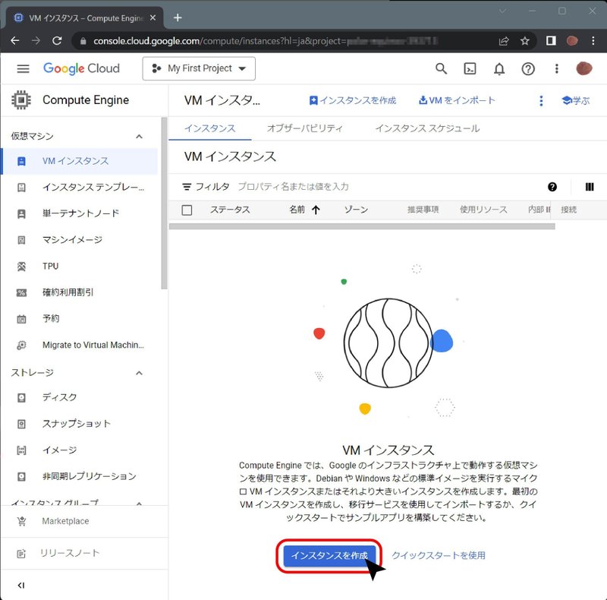The image size is (607, 600).
Task: Click the 学ぶ learn button
Action: coord(576,101)
